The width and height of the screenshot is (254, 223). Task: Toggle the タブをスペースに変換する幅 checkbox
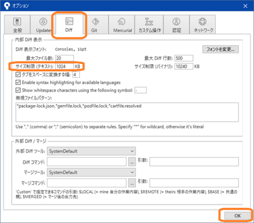pos(18,74)
